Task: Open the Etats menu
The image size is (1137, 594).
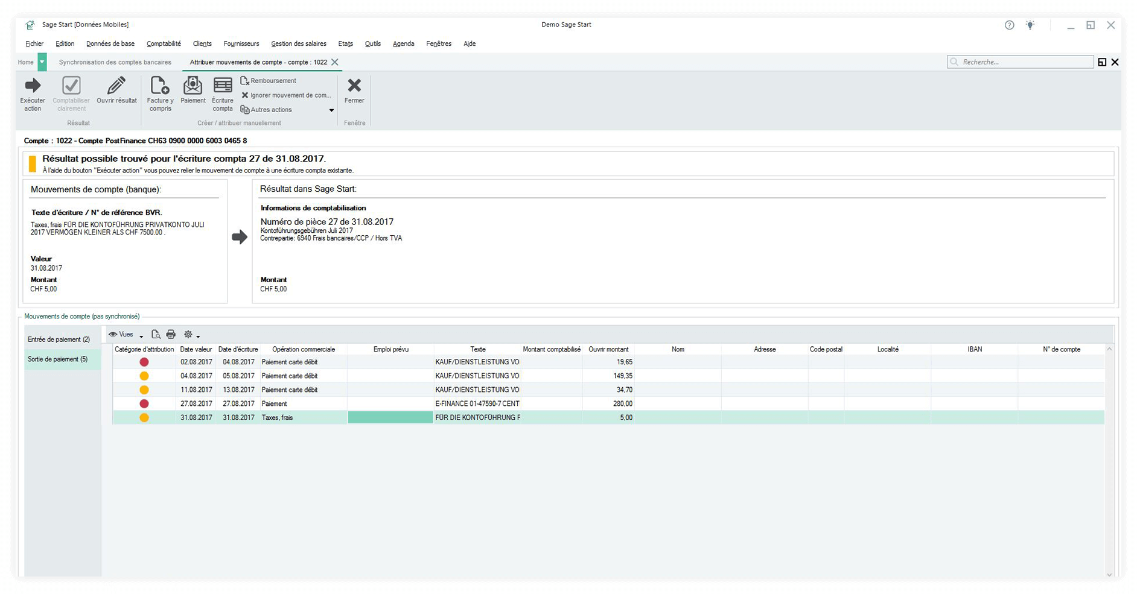Action: point(346,43)
